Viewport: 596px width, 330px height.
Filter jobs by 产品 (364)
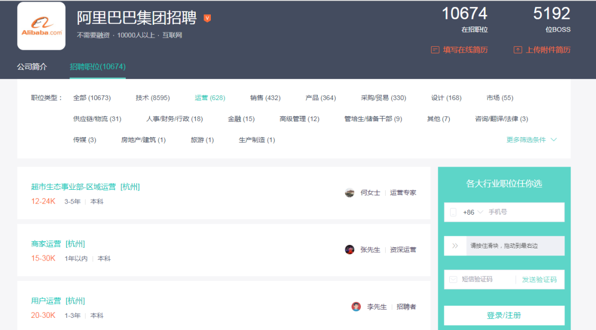321,98
